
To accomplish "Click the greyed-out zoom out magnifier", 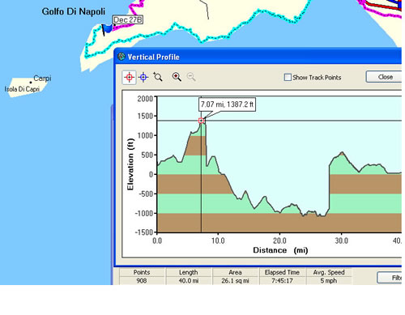I will tap(191, 77).
